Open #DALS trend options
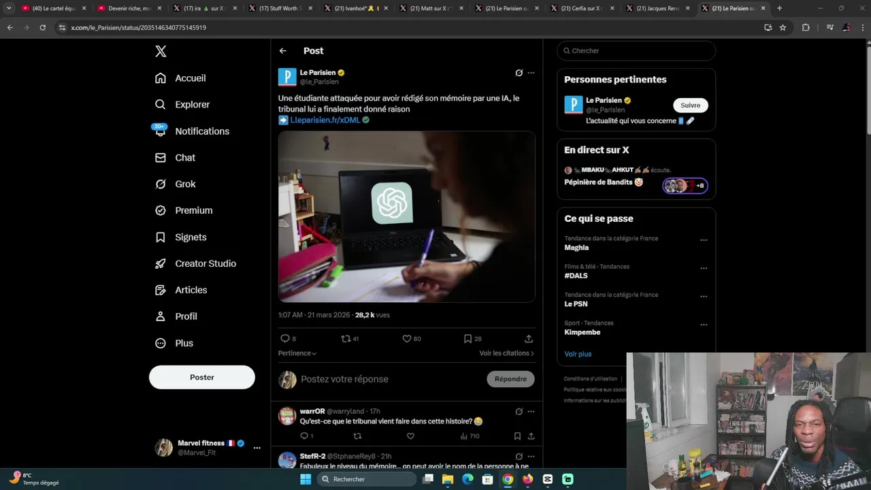871x490 pixels. point(704,268)
